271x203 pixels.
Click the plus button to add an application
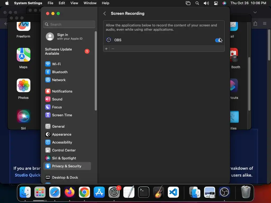[x=106, y=49]
